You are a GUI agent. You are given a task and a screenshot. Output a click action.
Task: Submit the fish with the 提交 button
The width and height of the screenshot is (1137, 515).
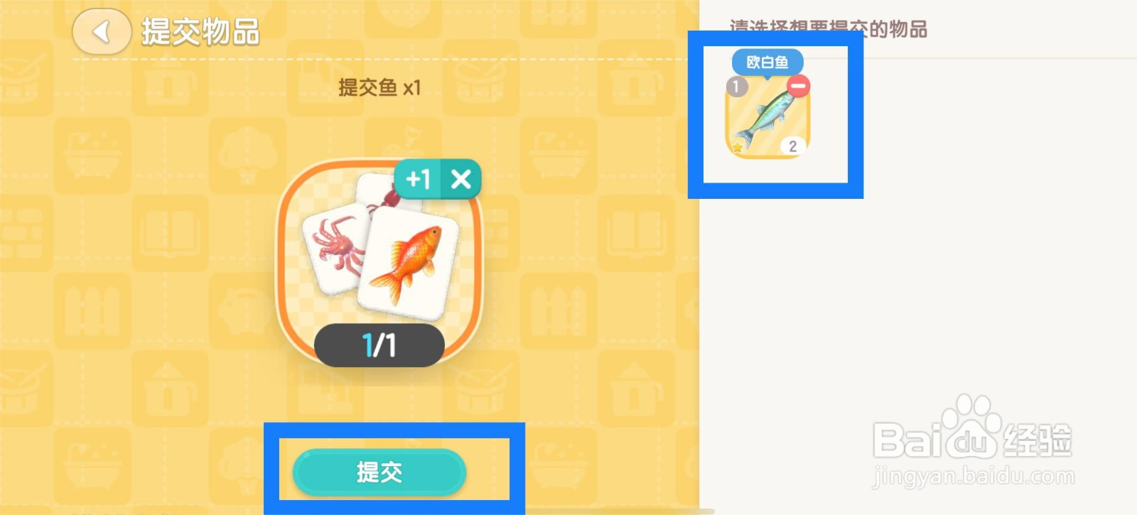(x=379, y=472)
